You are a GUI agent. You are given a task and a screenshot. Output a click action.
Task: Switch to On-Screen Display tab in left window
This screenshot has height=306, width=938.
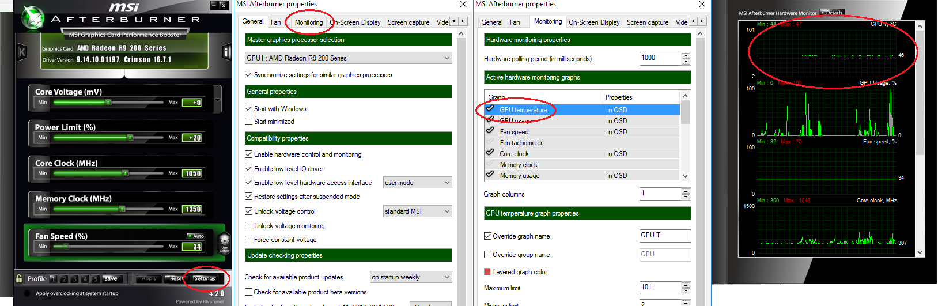[x=355, y=22]
